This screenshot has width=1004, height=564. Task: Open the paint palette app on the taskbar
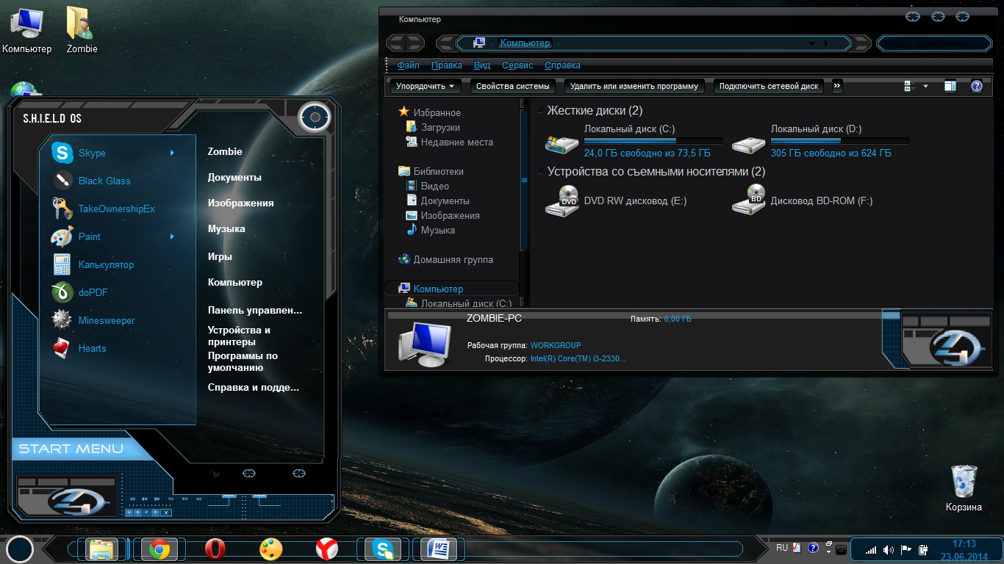(270, 549)
